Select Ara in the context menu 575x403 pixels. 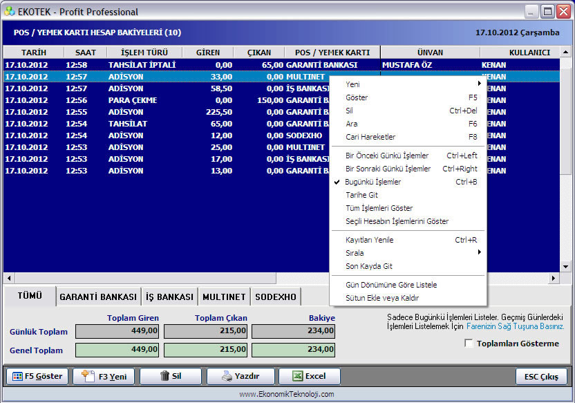[409, 124]
